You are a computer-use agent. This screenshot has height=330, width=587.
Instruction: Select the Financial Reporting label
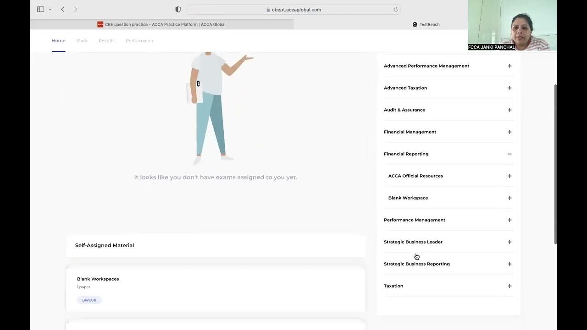click(406, 154)
